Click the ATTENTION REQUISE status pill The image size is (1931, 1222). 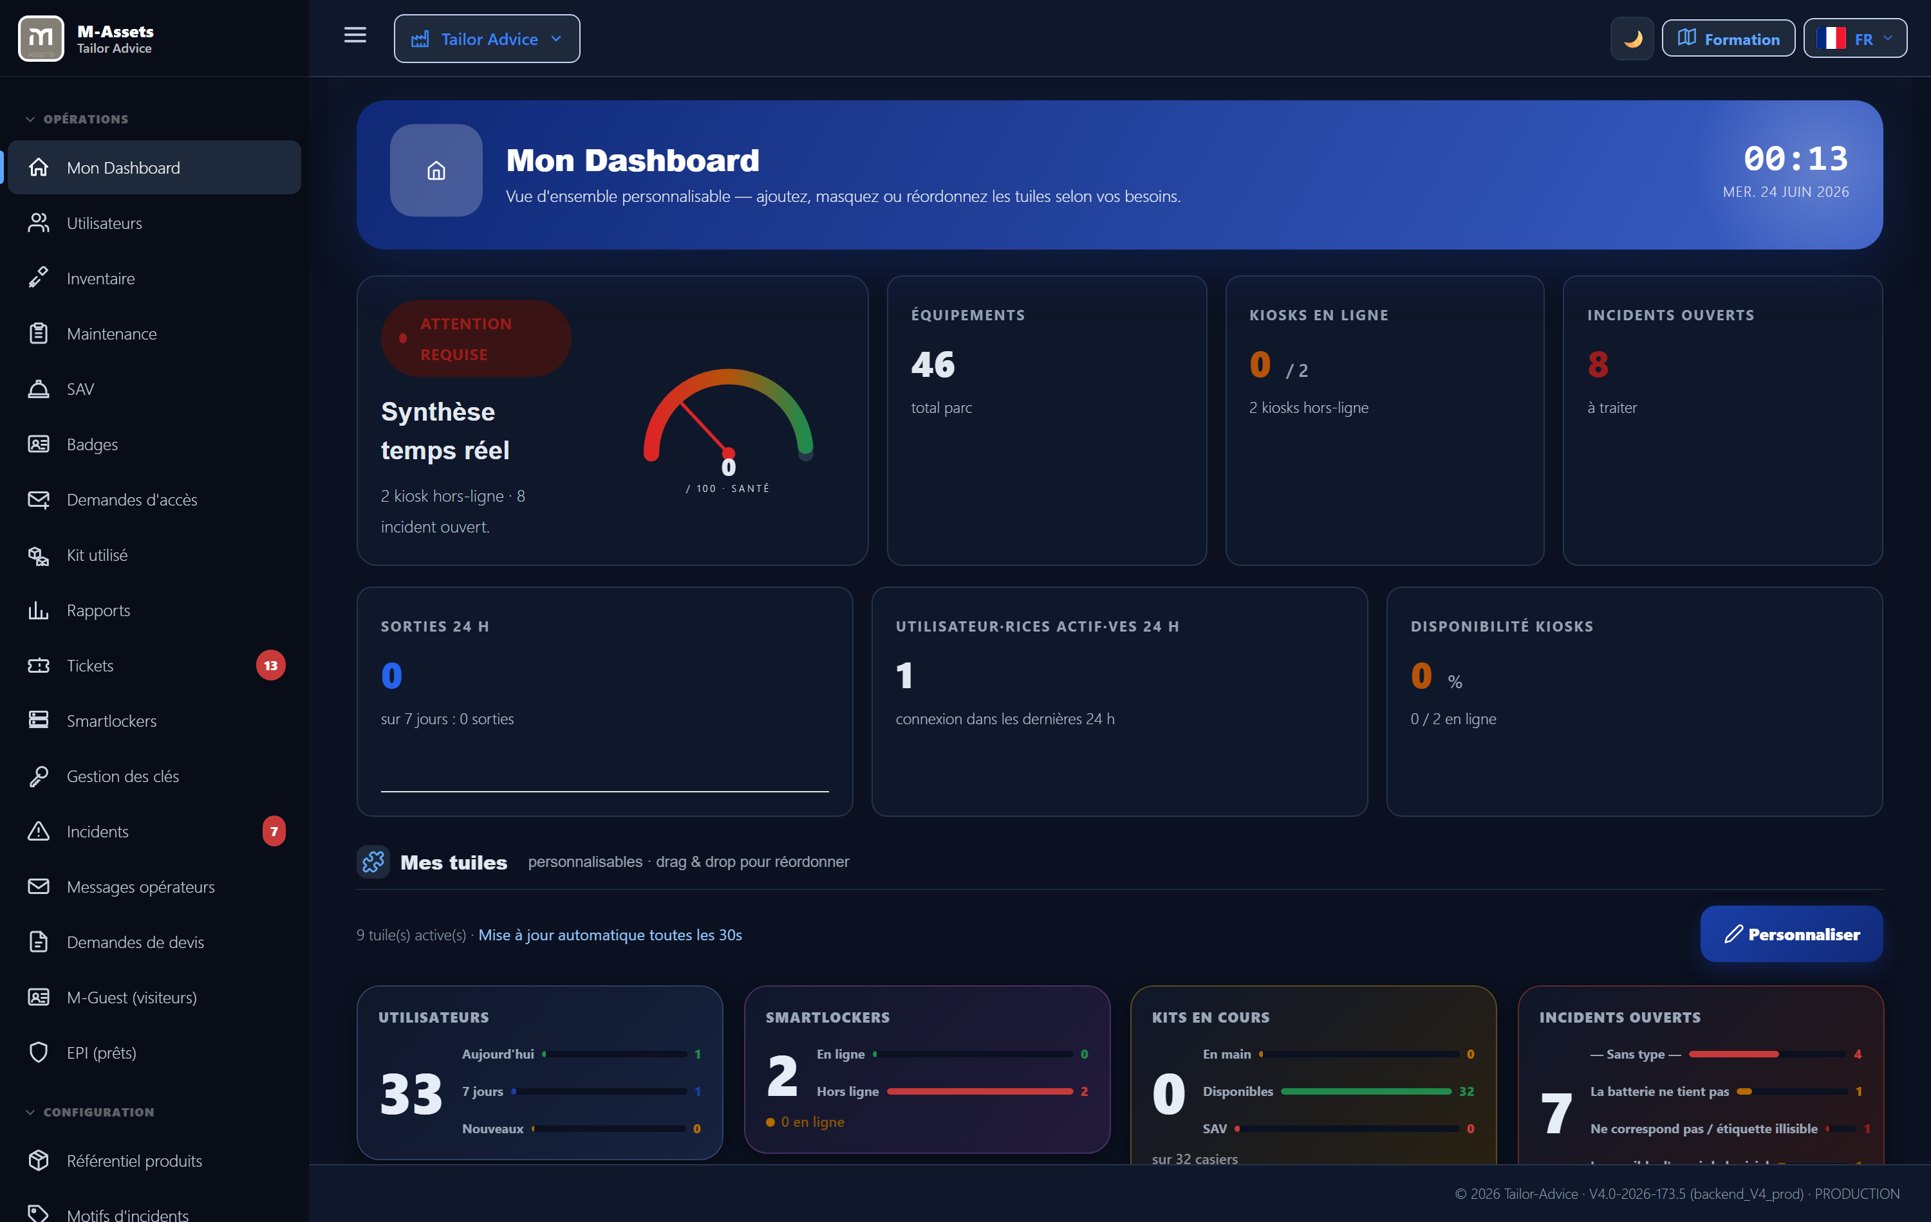[x=476, y=338]
